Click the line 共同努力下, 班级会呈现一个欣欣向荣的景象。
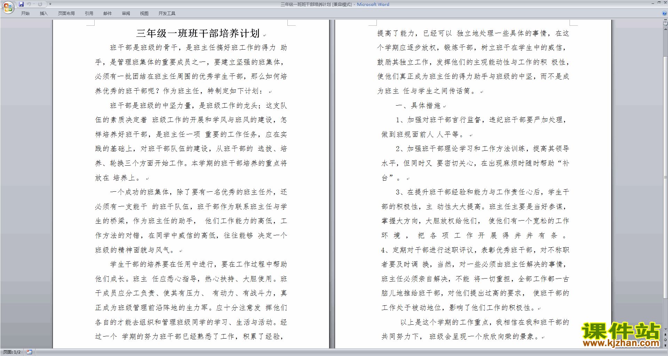Image resolution: width=668 pixels, height=356 pixels. pos(461,337)
